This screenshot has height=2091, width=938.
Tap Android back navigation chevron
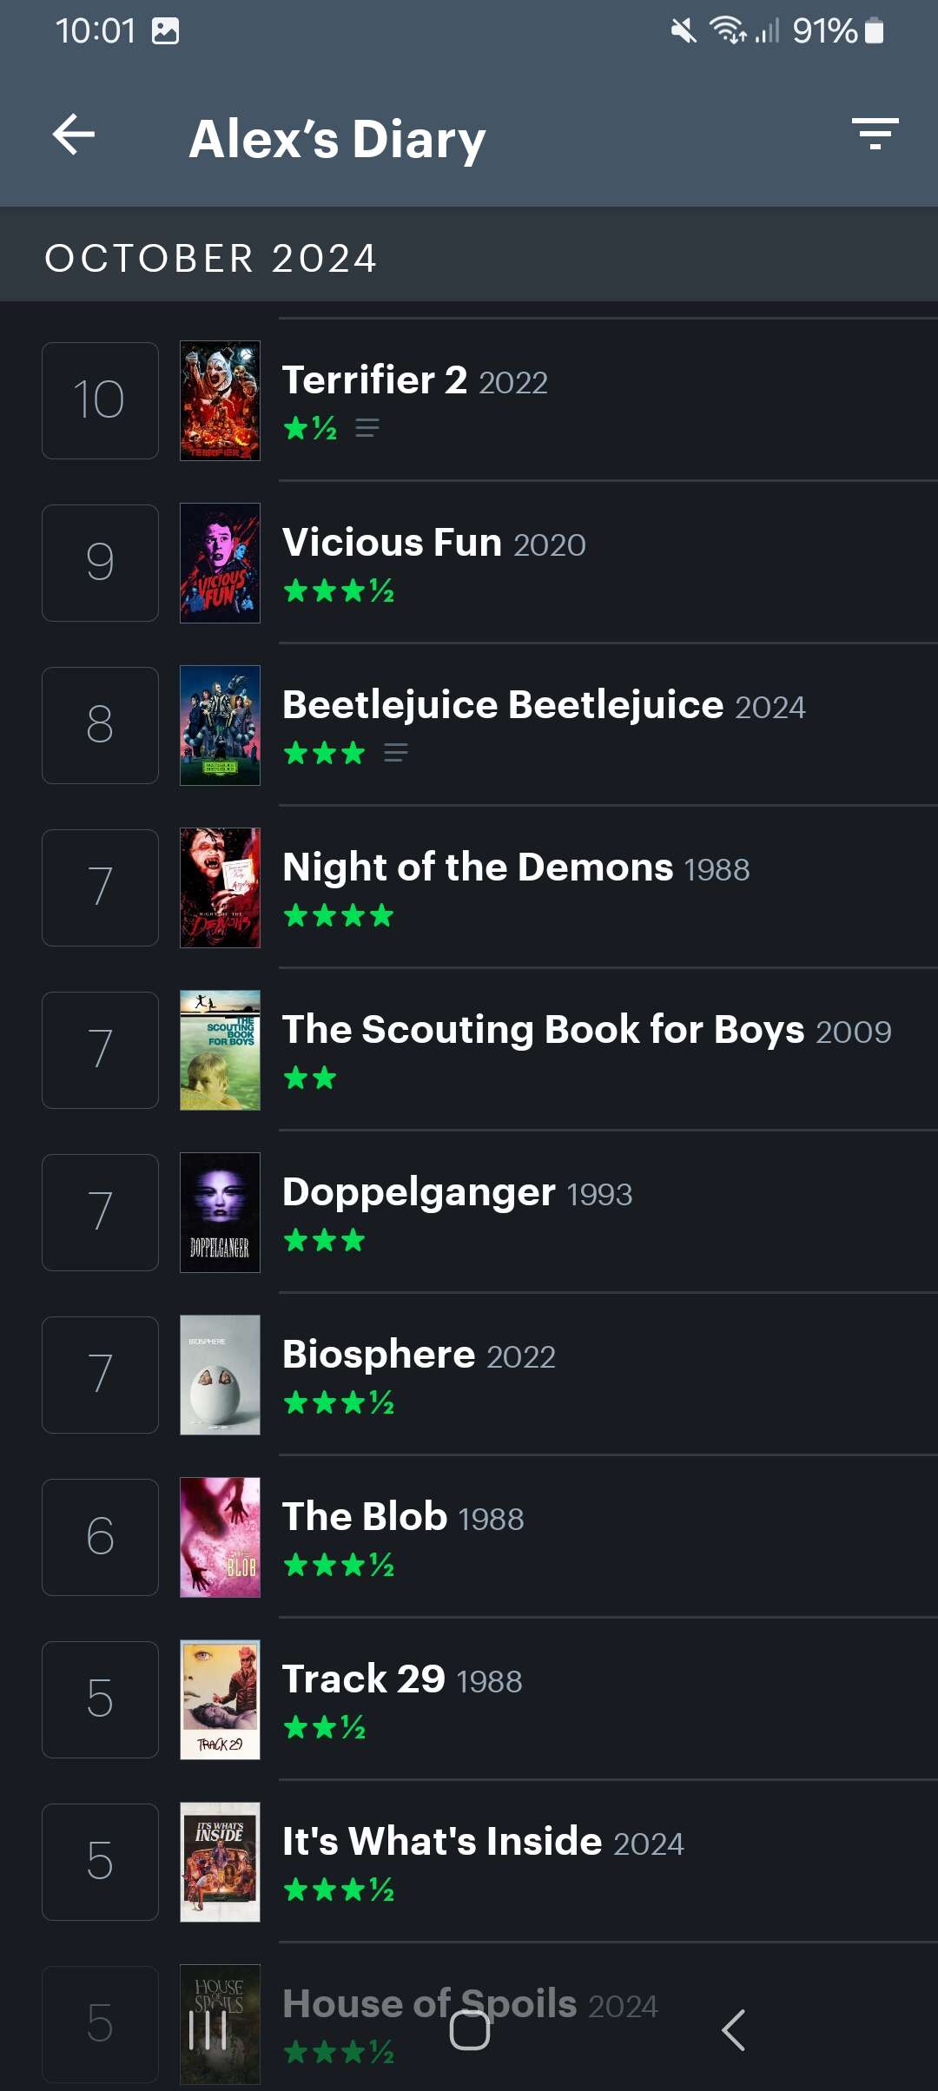tap(733, 2030)
